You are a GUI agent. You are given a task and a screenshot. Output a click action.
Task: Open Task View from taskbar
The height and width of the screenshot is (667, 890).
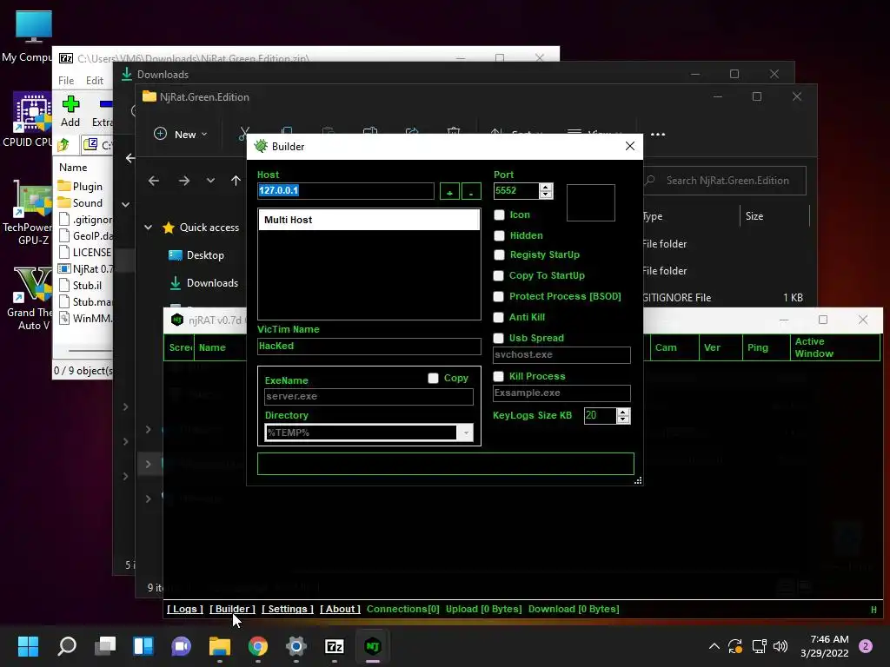(105, 646)
